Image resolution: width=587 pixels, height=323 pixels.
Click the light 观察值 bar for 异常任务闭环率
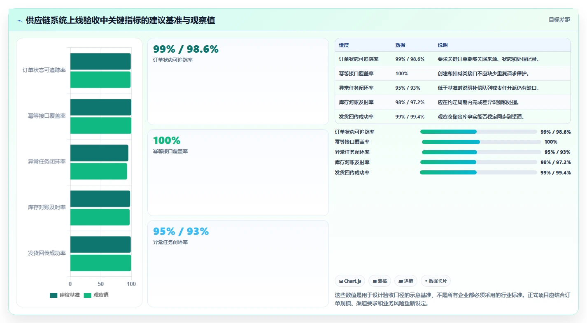[99, 171]
